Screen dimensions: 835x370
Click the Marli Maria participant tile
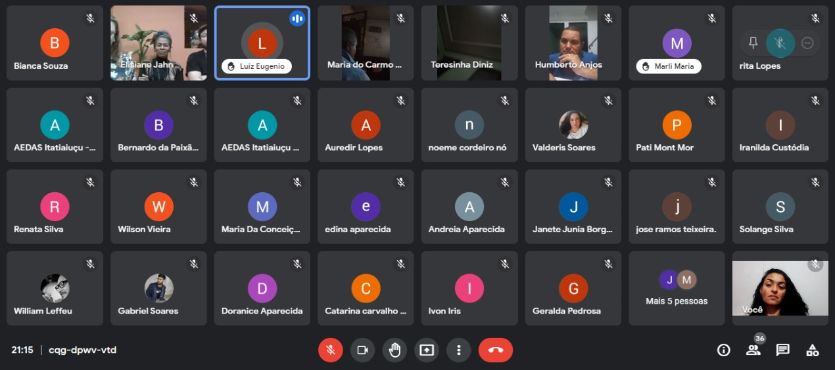(677, 43)
